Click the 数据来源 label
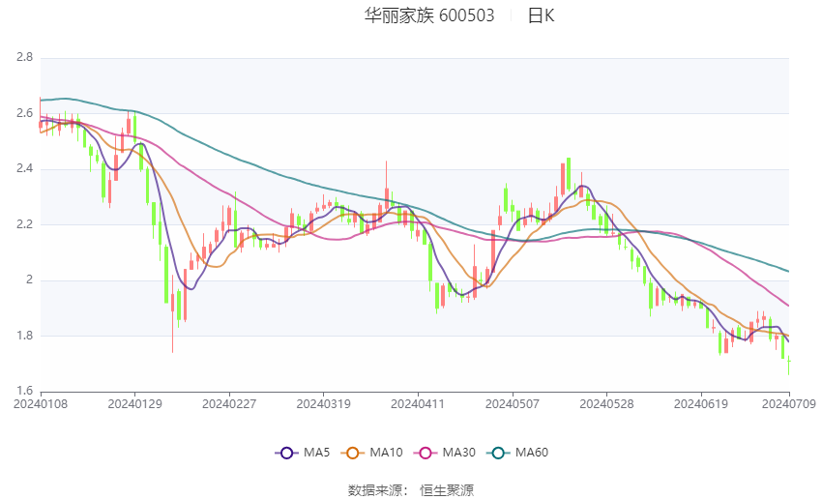This screenshot has height=500, width=822. [x=375, y=490]
